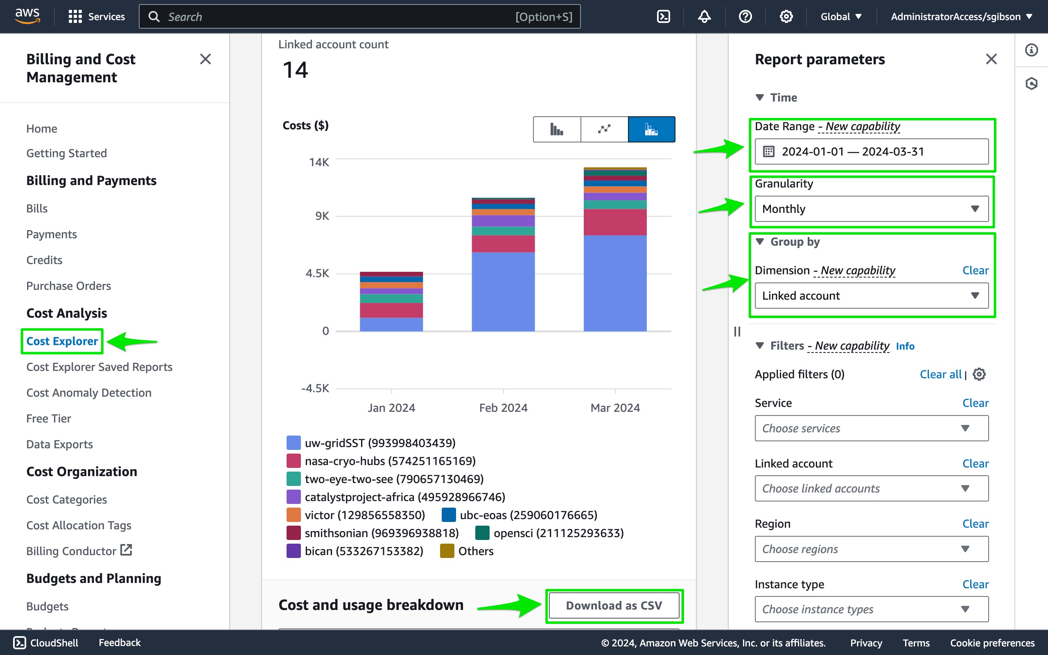
Task: Close the Billing and Cost Management sidebar
Action: [x=205, y=59]
